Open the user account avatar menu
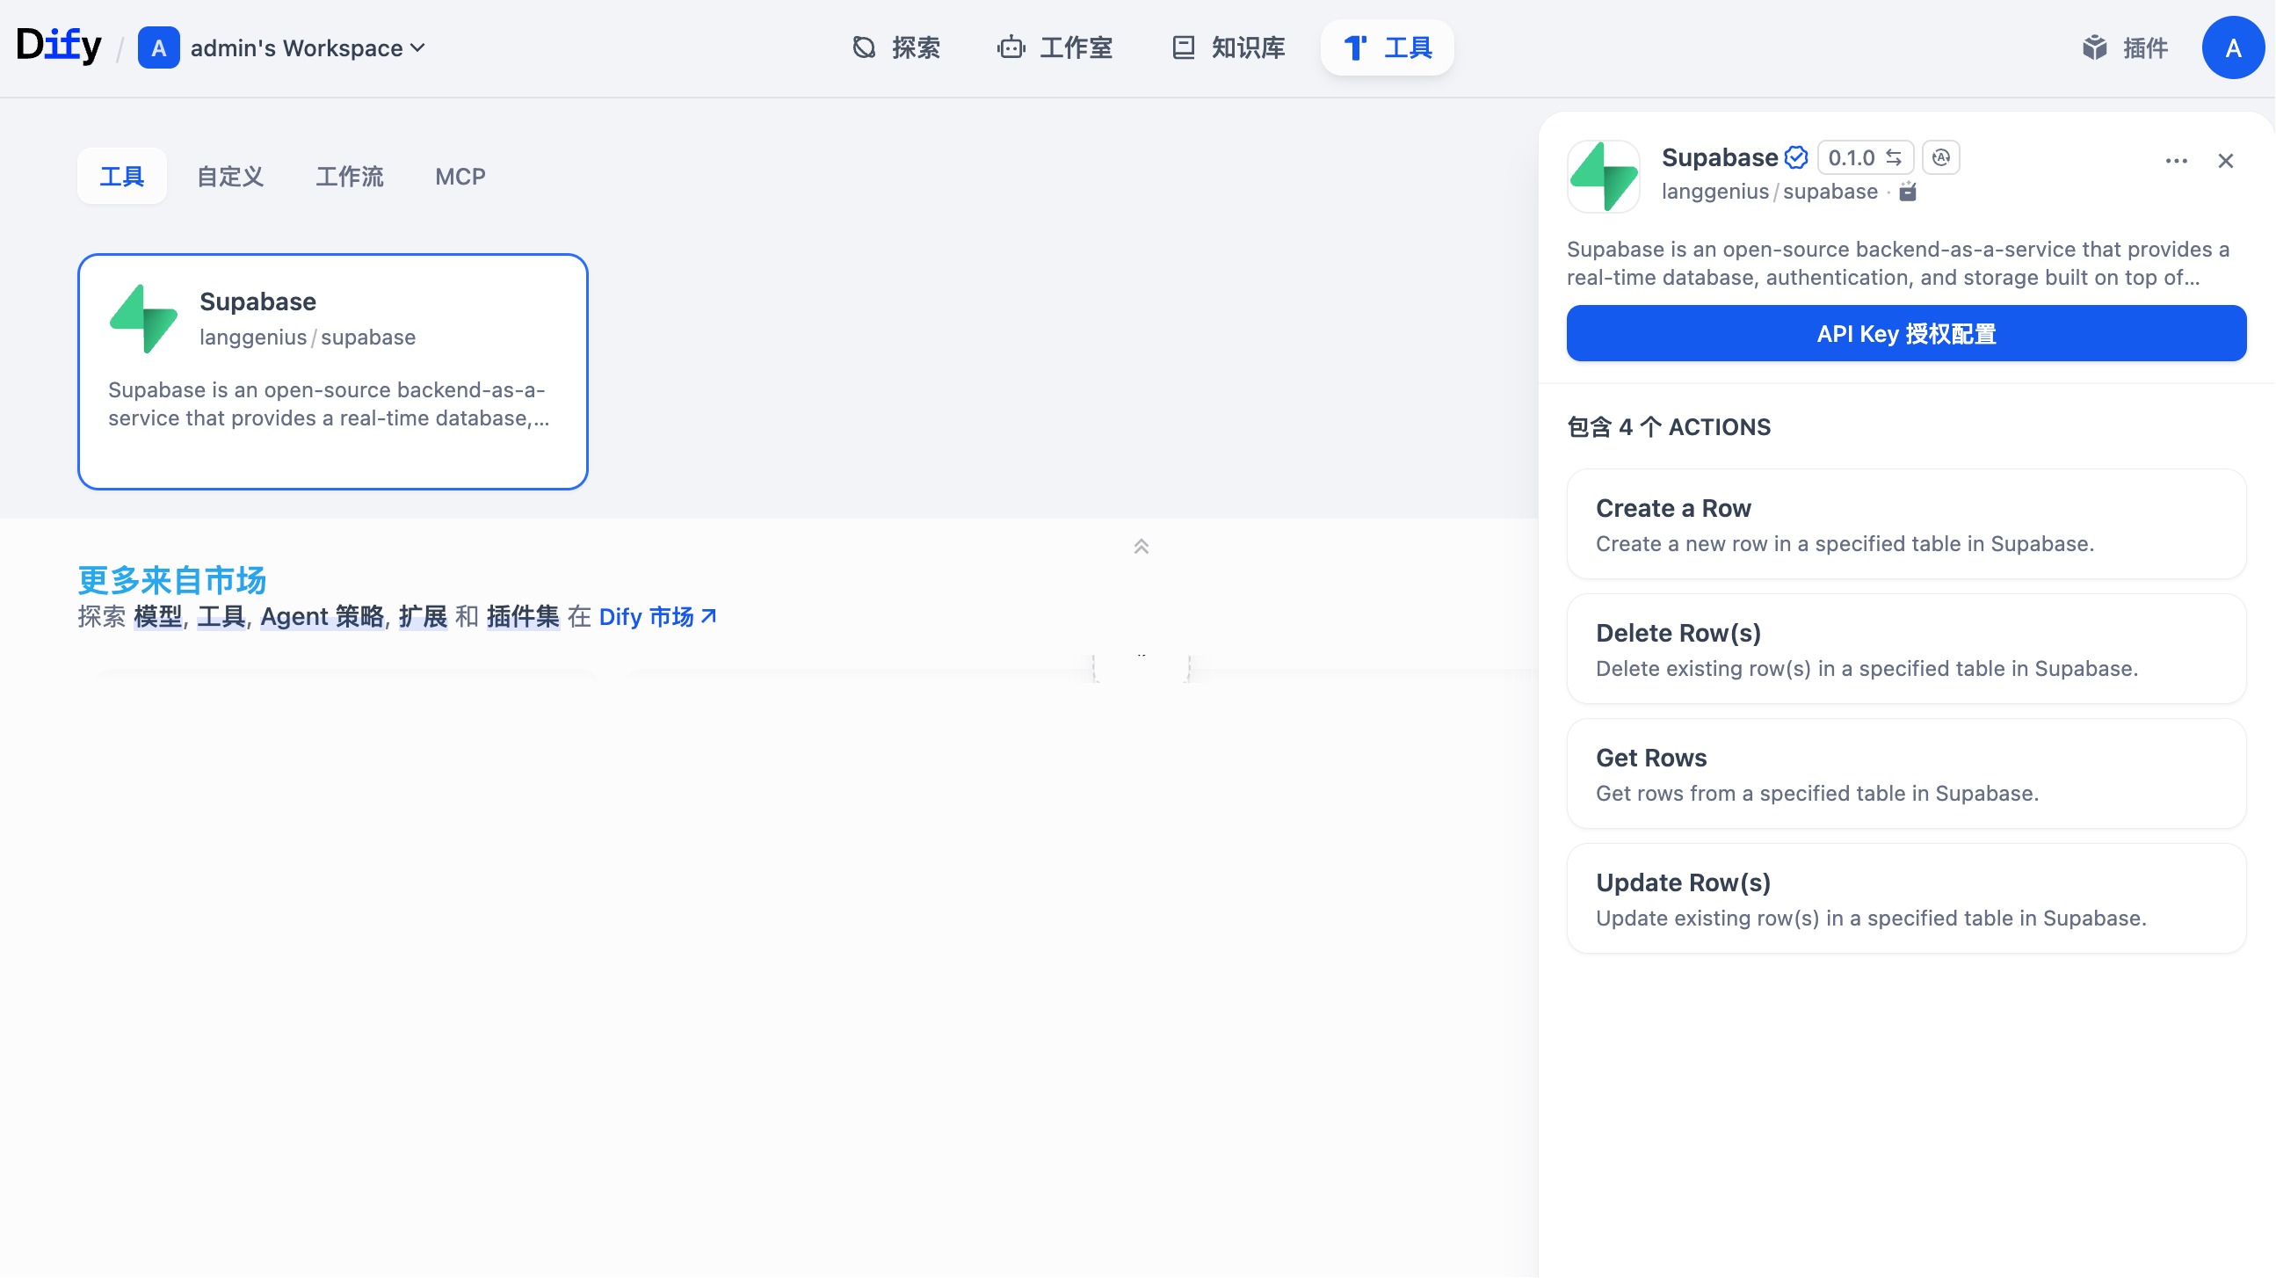 2233,47
